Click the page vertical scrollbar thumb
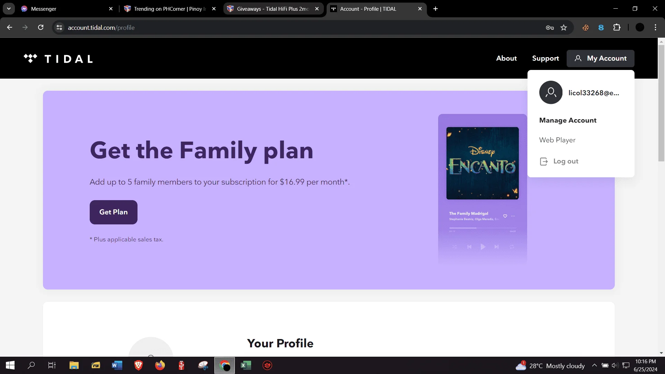Image resolution: width=665 pixels, height=374 pixels. 661,103
